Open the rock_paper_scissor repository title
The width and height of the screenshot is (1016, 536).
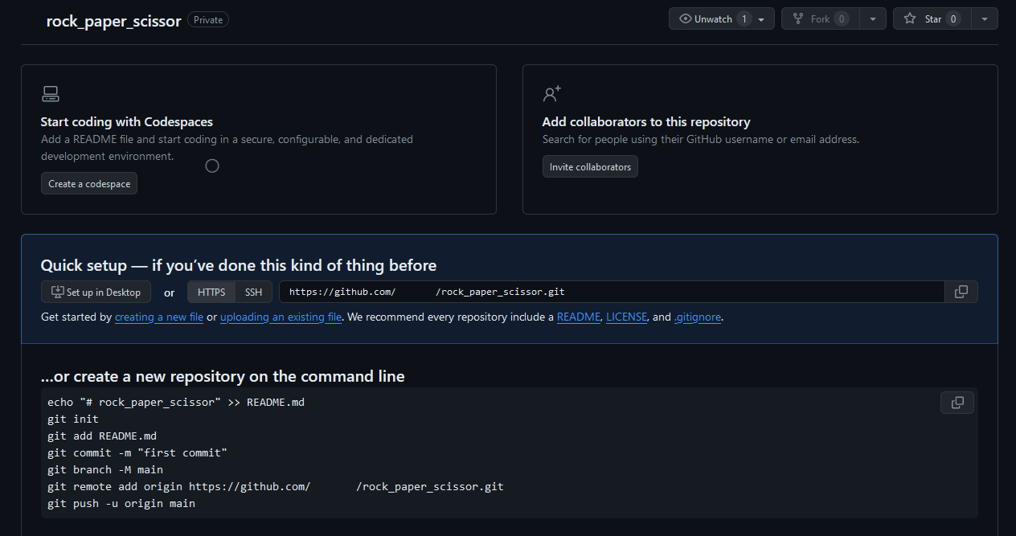pos(113,21)
